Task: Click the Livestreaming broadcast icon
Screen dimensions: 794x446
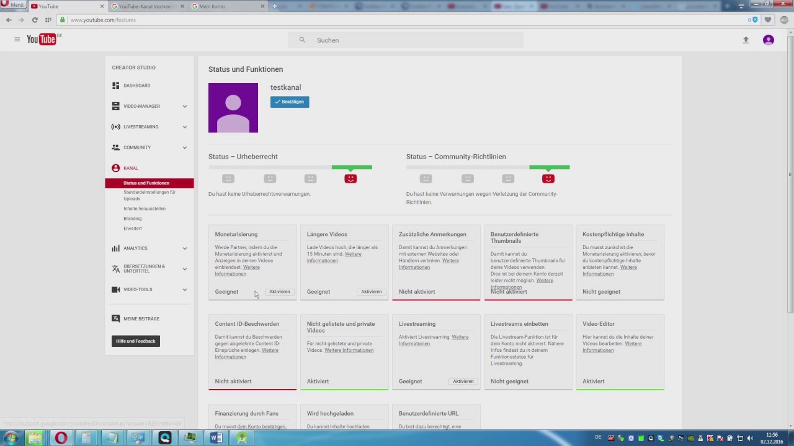Action: (115, 126)
